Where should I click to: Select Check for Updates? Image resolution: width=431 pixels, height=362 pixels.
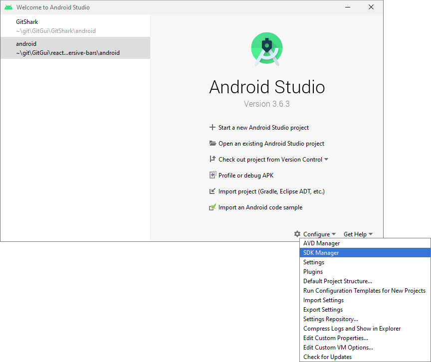365,357
